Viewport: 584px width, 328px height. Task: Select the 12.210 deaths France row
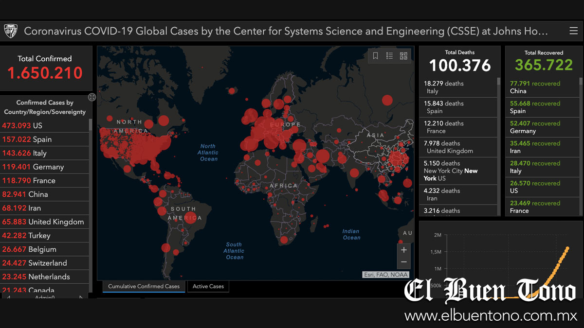[458, 127]
